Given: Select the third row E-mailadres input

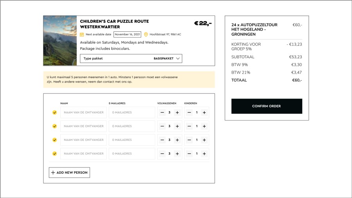Looking at the screenshot, I should click(132, 140).
